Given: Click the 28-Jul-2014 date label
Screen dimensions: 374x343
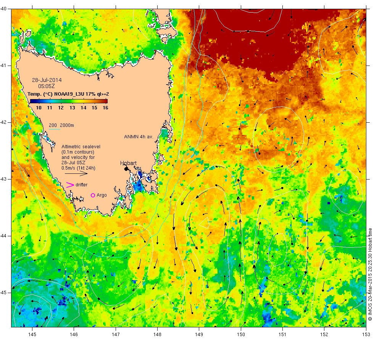Looking at the screenshot, I should pos(47,80).
